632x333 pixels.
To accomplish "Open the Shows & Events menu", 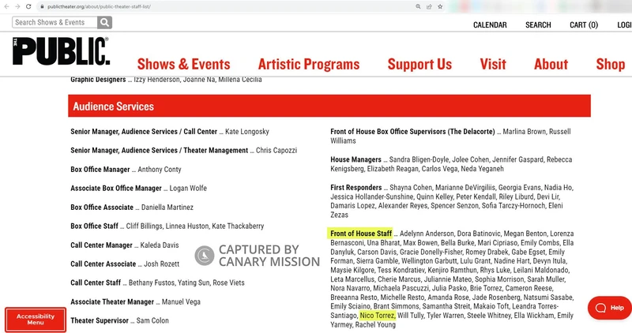I will pyautogui.click(x=183, y=65).
